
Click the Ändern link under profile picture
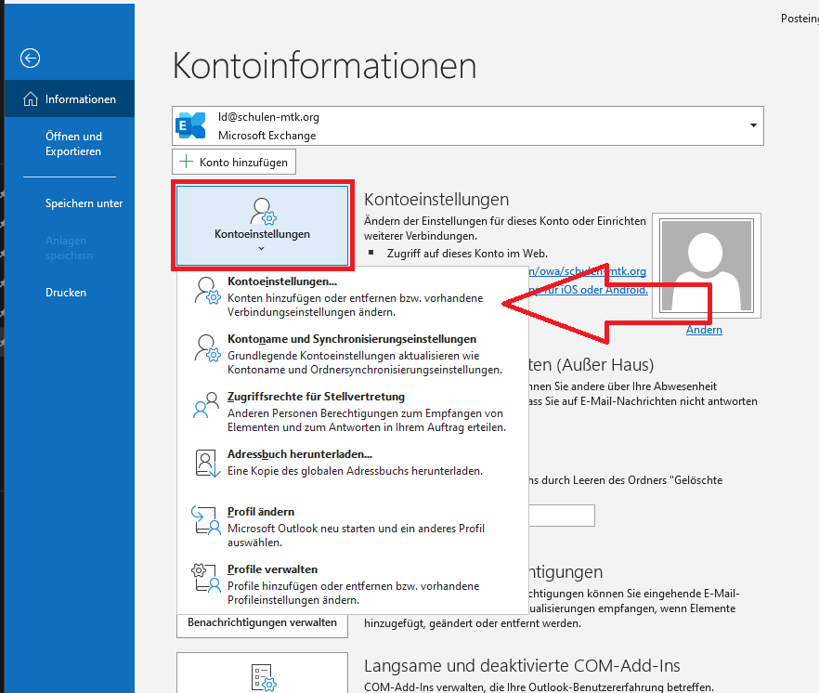(704, 330)
